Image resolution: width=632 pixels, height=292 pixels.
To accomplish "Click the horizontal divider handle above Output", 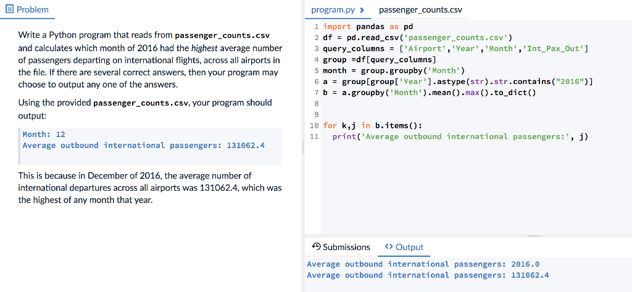I will 534,236.
